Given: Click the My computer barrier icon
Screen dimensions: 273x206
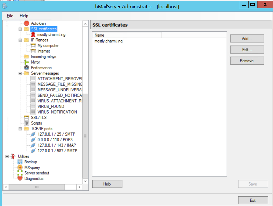Looking at the screenshot, I should click(33, 46).
